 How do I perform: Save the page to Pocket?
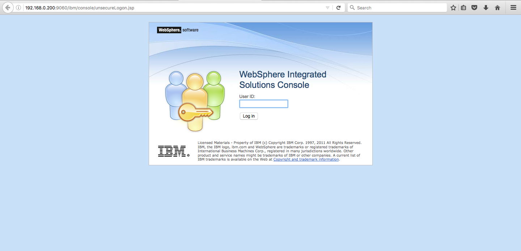[x=474, y=7]
